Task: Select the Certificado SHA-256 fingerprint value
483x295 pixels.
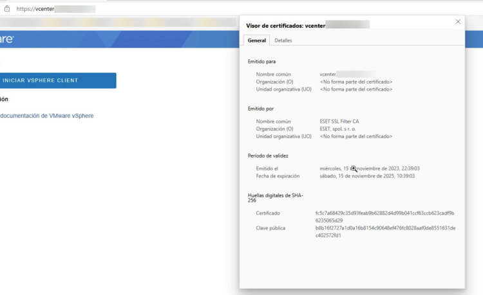Action: (x=384, y=217)
